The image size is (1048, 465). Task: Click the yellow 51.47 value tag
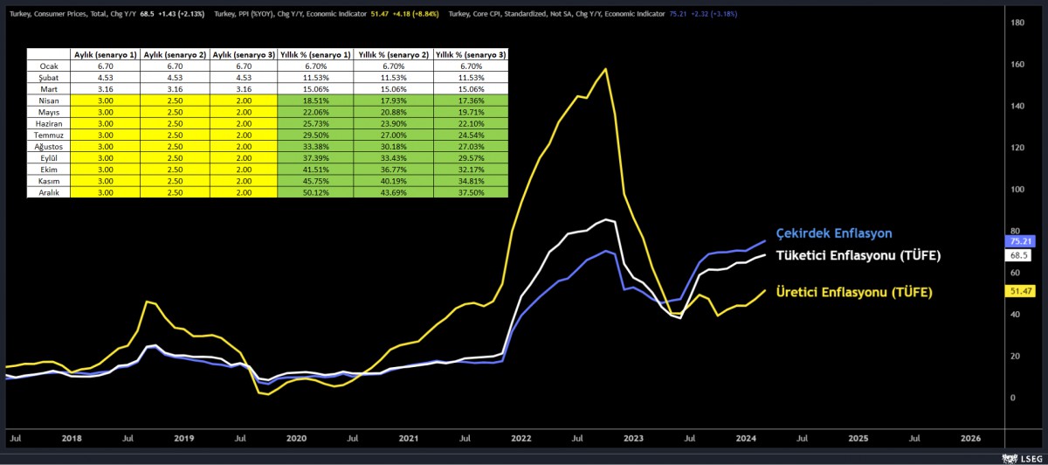[1018, 290]
